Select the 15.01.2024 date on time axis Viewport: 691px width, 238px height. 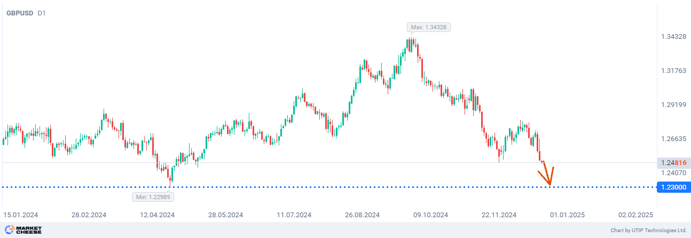coord(21,215)
